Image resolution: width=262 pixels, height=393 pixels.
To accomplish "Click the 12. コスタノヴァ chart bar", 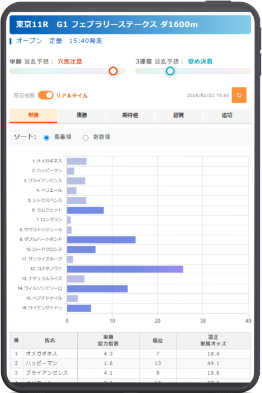I will 125,269.
